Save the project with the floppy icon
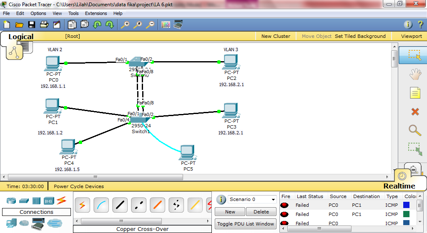 32,25
